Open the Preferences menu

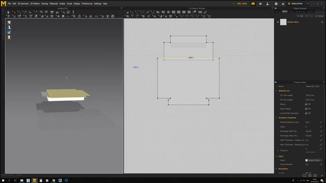coord(87,4)
